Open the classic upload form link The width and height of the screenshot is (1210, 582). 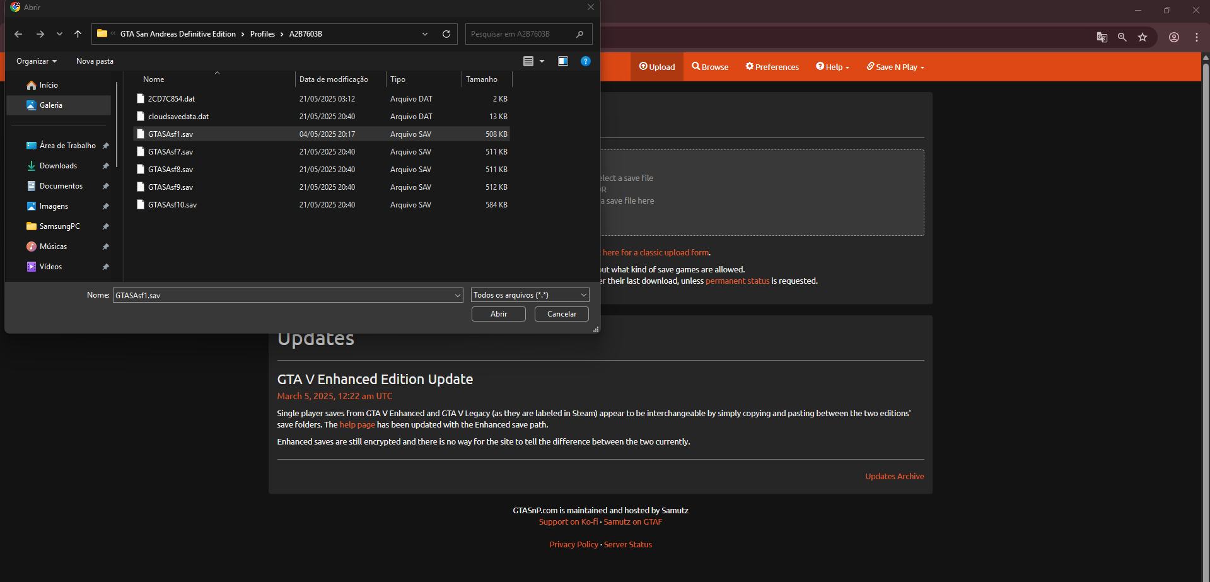click(656, 253)
